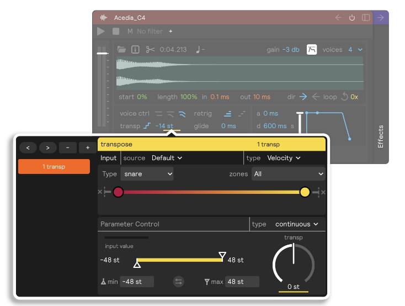Stop playback with the square stop button

116,31
